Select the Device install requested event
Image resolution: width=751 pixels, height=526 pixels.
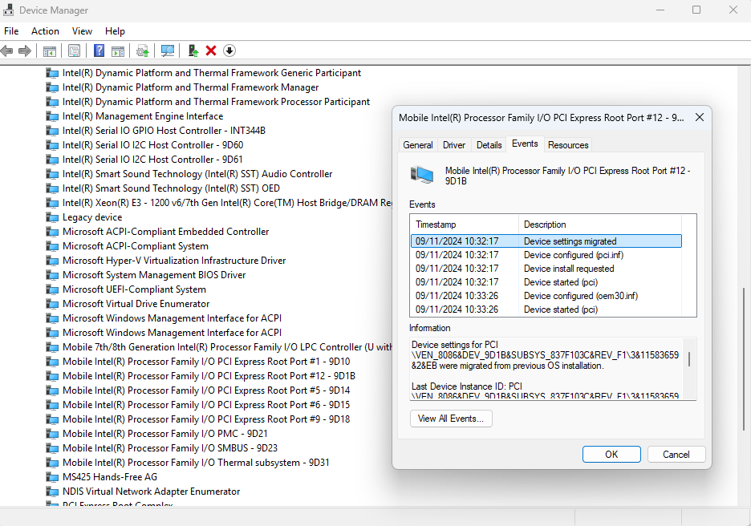pyautogui.click(x=546, y=269)
